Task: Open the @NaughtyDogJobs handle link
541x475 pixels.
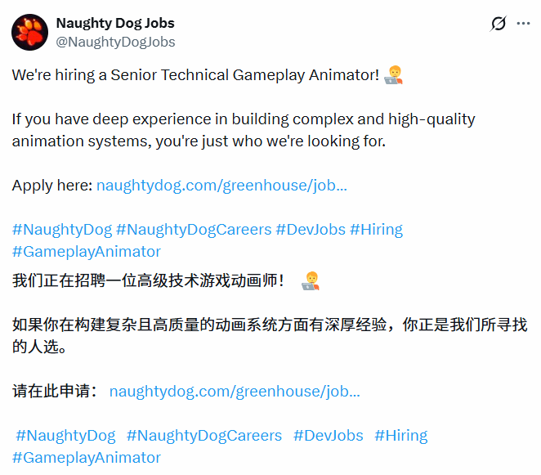Action: (115, 42)
